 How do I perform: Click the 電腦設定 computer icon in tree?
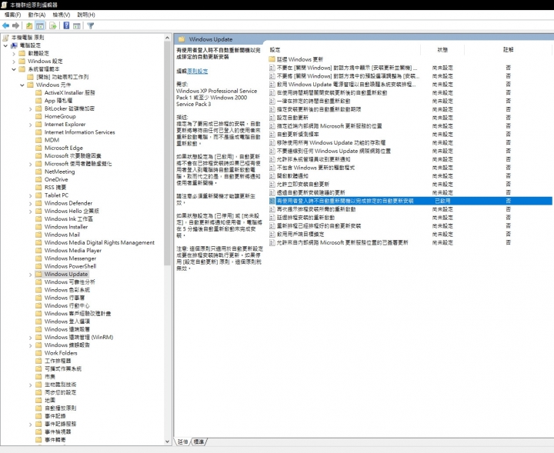[x=14, y=45]
